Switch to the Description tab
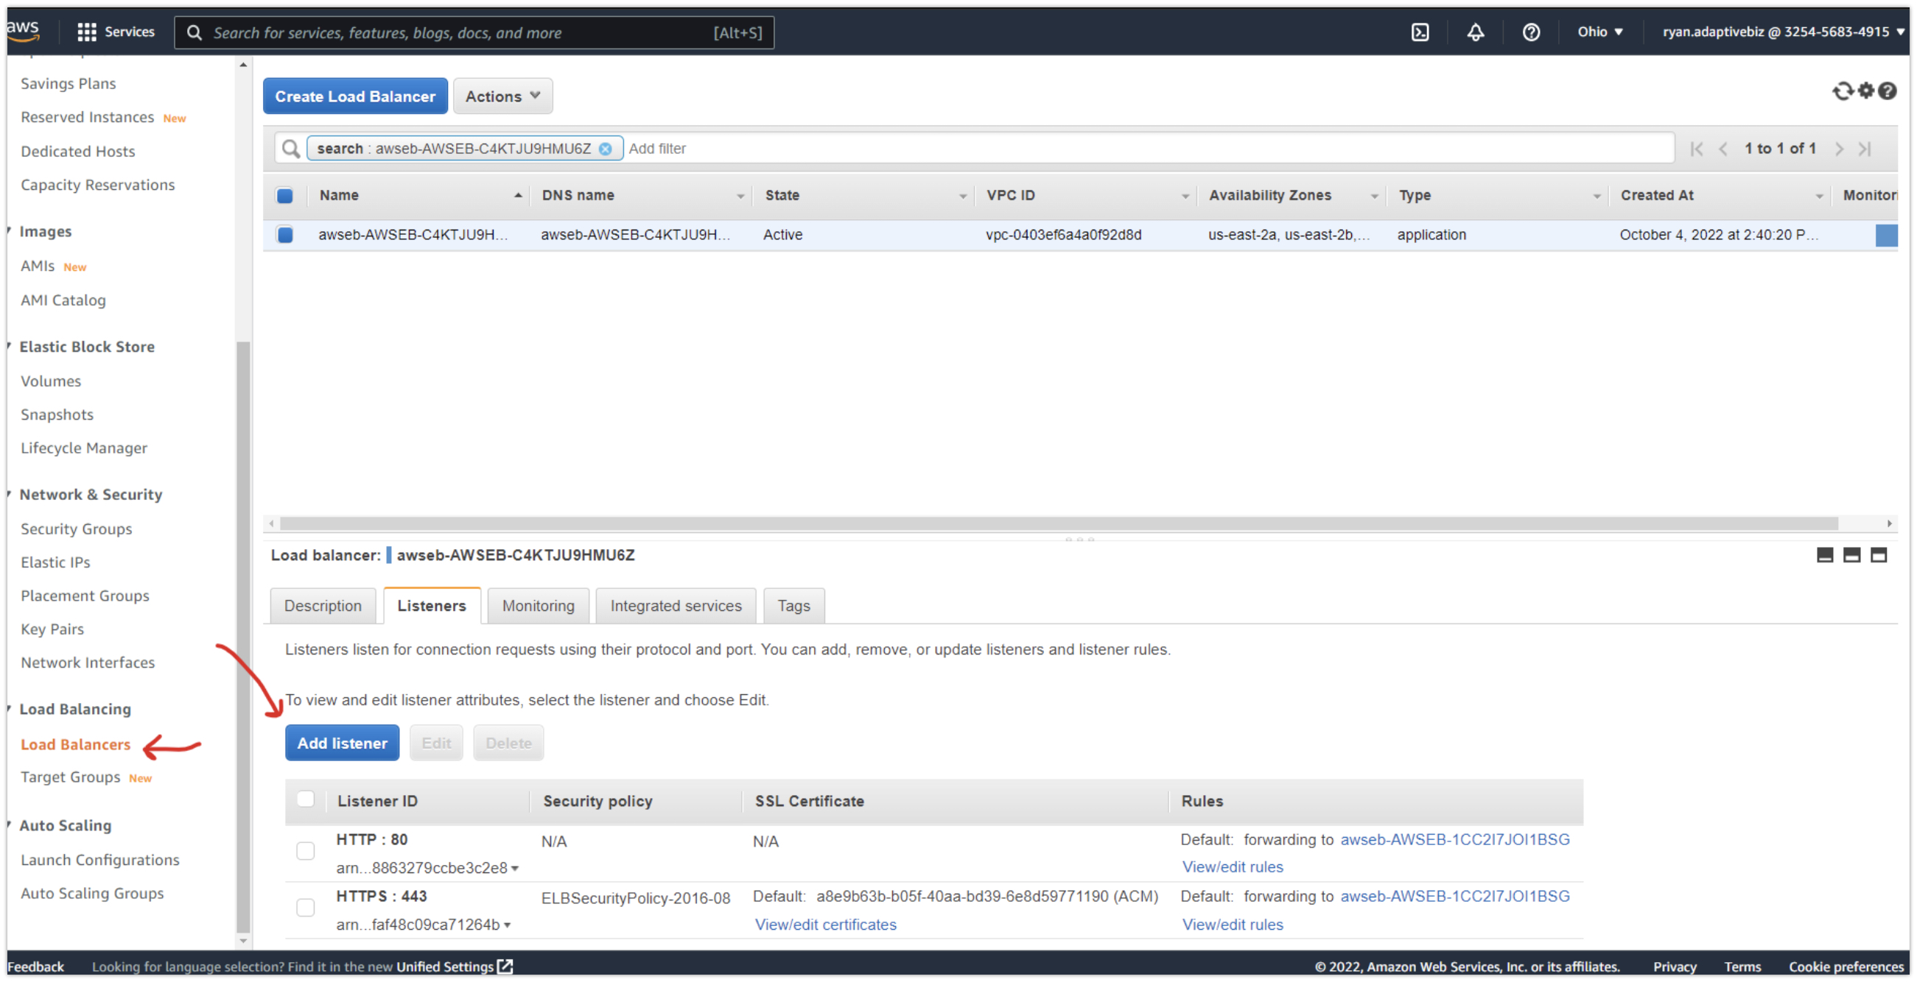Image resolution: width=1917 pixels, height=982 pixels. [322, 606]
